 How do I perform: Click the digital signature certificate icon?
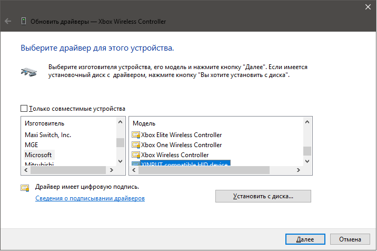tap(25, 188)
